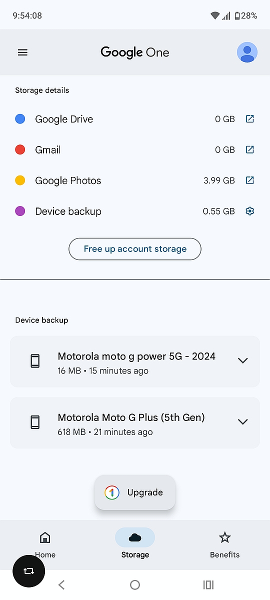Open Google Photos external link icon
Screen dimensions: 270x600
coord(250,180)
